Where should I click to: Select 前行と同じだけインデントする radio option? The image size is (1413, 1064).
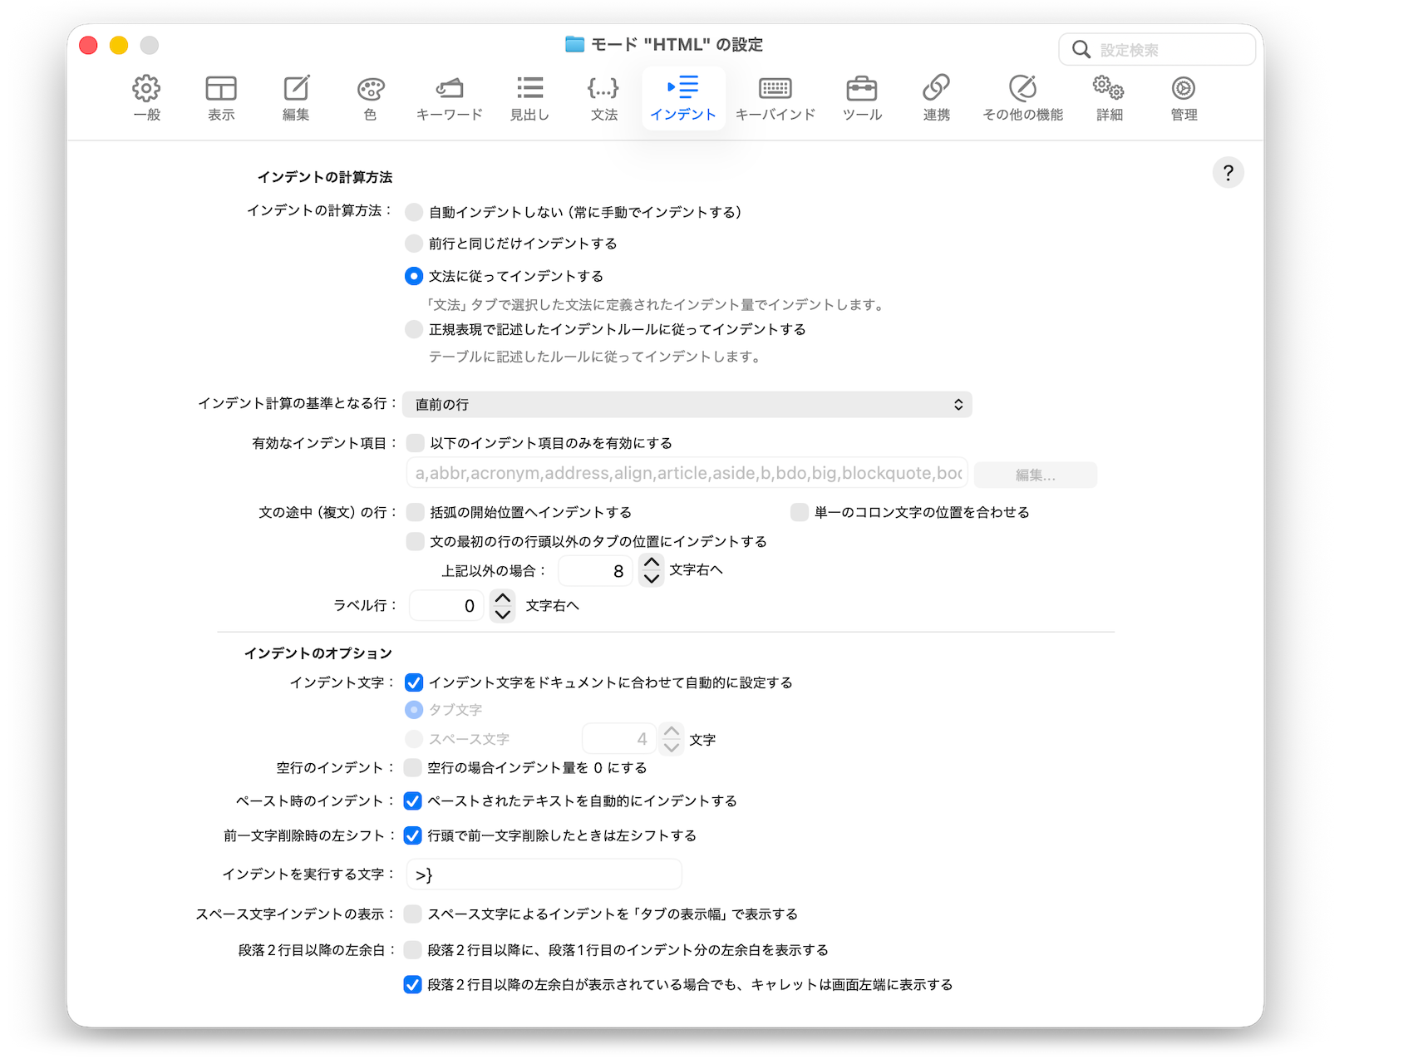tap(414, 244)
